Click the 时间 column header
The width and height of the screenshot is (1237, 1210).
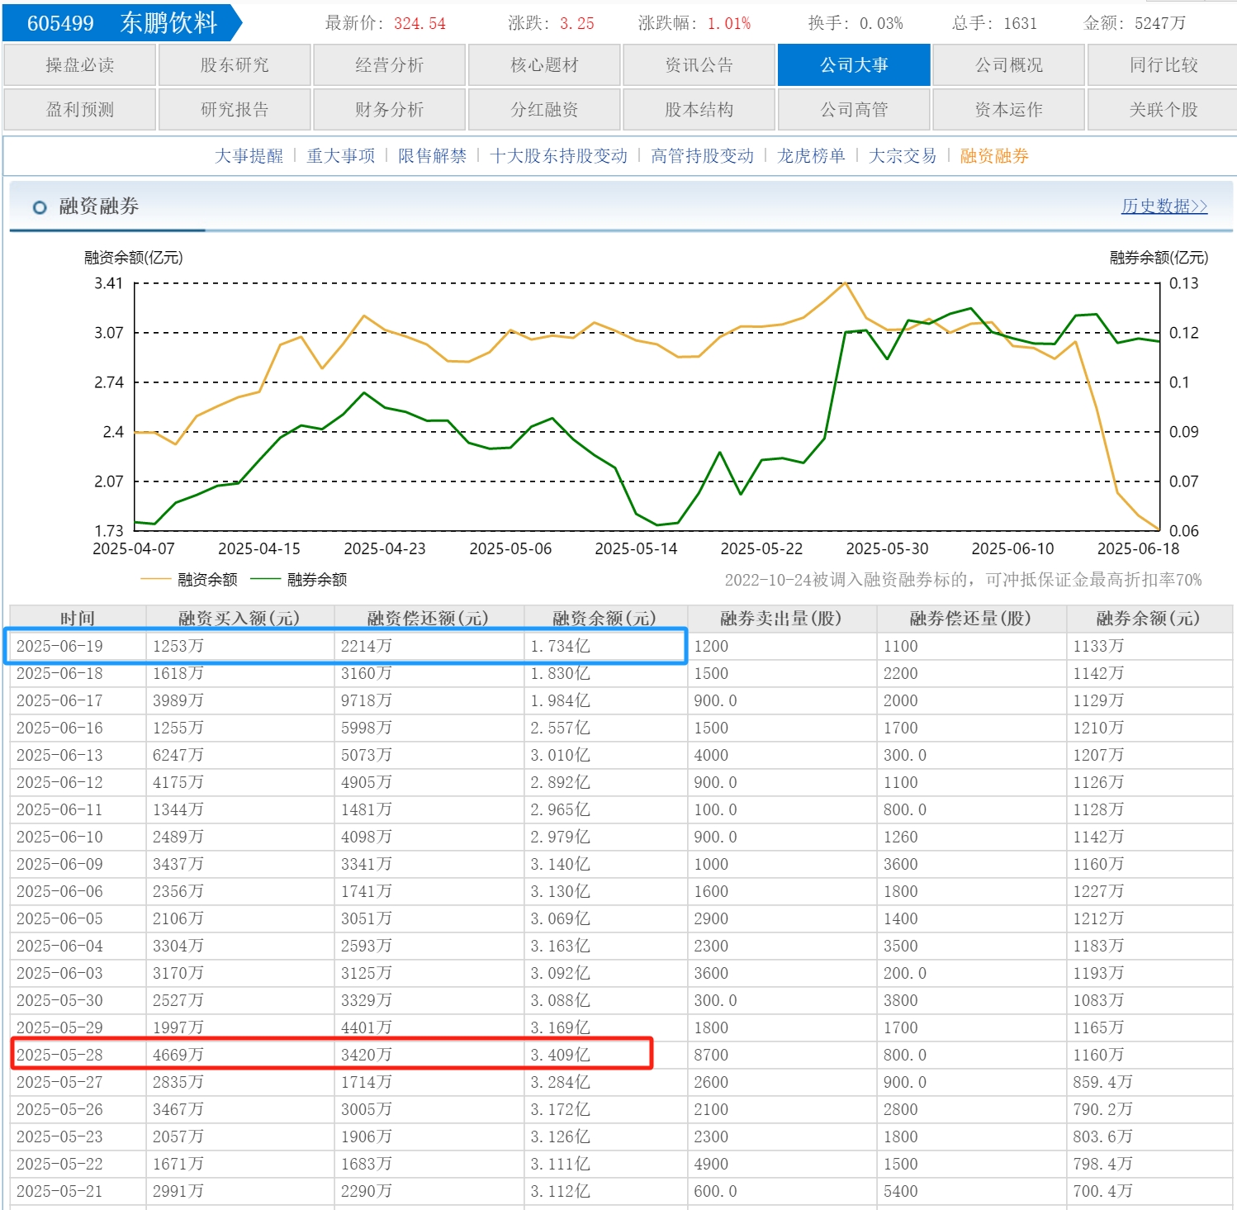pos(78,619)
